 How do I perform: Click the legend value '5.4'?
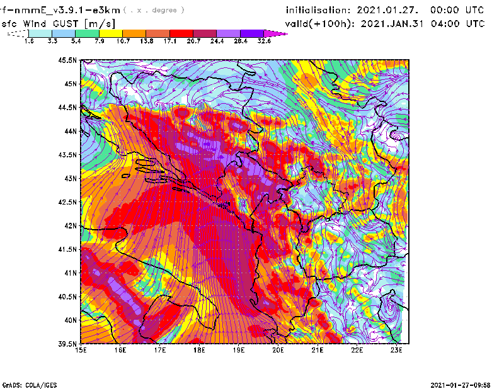click(x=76, y=41)
